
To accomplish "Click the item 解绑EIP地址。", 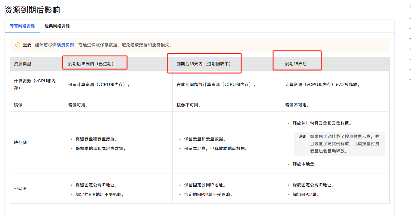I will click(x=306, y=194).
